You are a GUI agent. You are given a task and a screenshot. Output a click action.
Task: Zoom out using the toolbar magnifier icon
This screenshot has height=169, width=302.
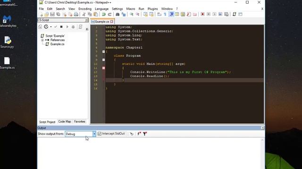pos(137,15)
